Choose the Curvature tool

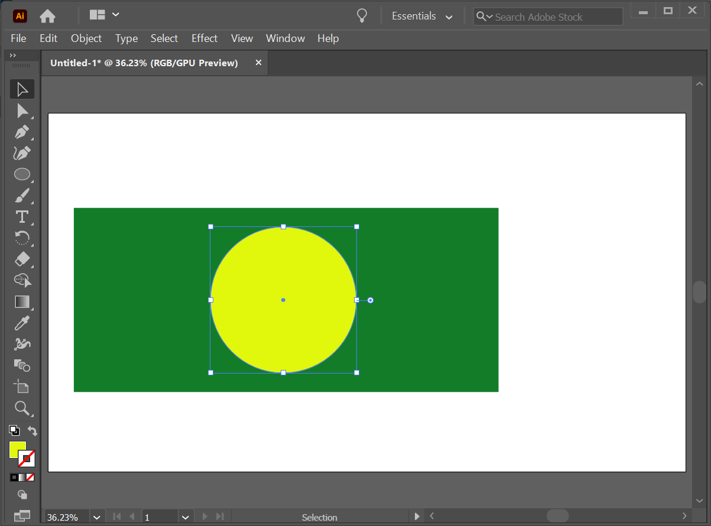(22, 153)
